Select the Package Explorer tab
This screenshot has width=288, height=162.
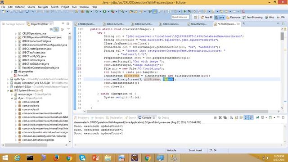[13, 24]
